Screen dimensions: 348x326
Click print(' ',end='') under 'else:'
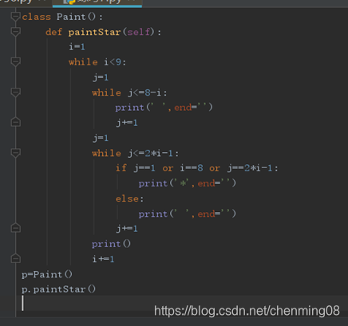[187, 214]
